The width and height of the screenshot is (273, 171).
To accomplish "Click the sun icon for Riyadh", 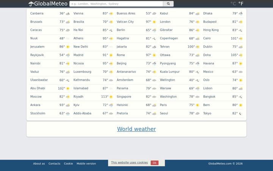I will tap(111, 97).
